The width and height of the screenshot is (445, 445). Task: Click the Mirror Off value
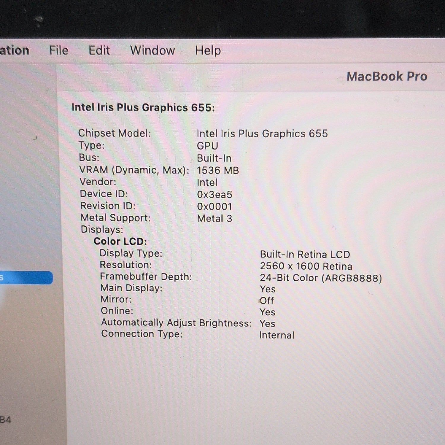tap(267, 301)
